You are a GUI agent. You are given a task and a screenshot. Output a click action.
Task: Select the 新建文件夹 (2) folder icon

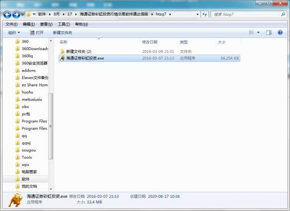(62, 51)
